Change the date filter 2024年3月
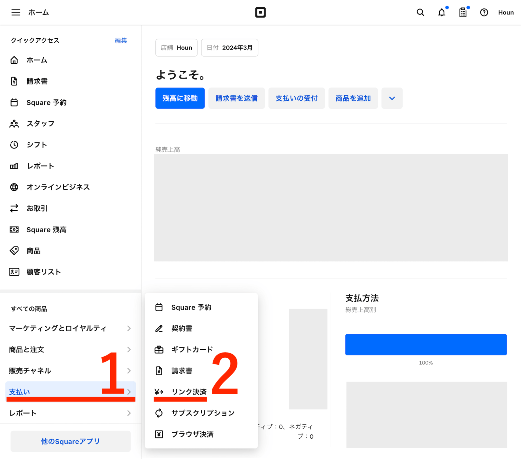Viewport: 521px width, 459px height. [230, 47]
